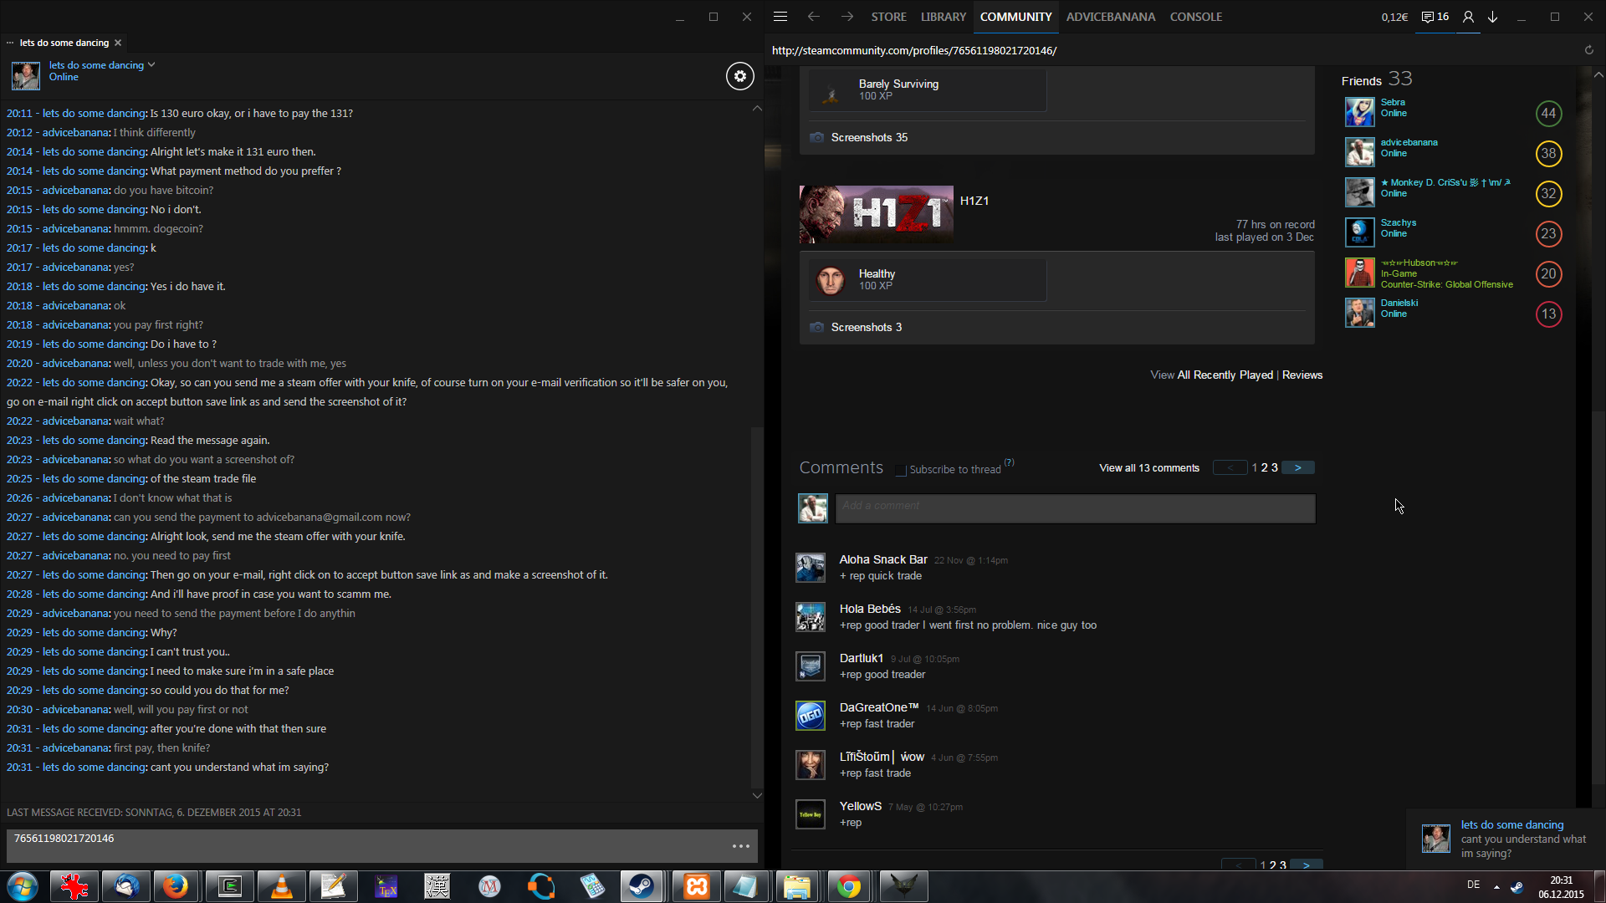This screenshot has width=1606, height=903.
Task: Go back with the left arrow
Action: (x=813, y=17)
